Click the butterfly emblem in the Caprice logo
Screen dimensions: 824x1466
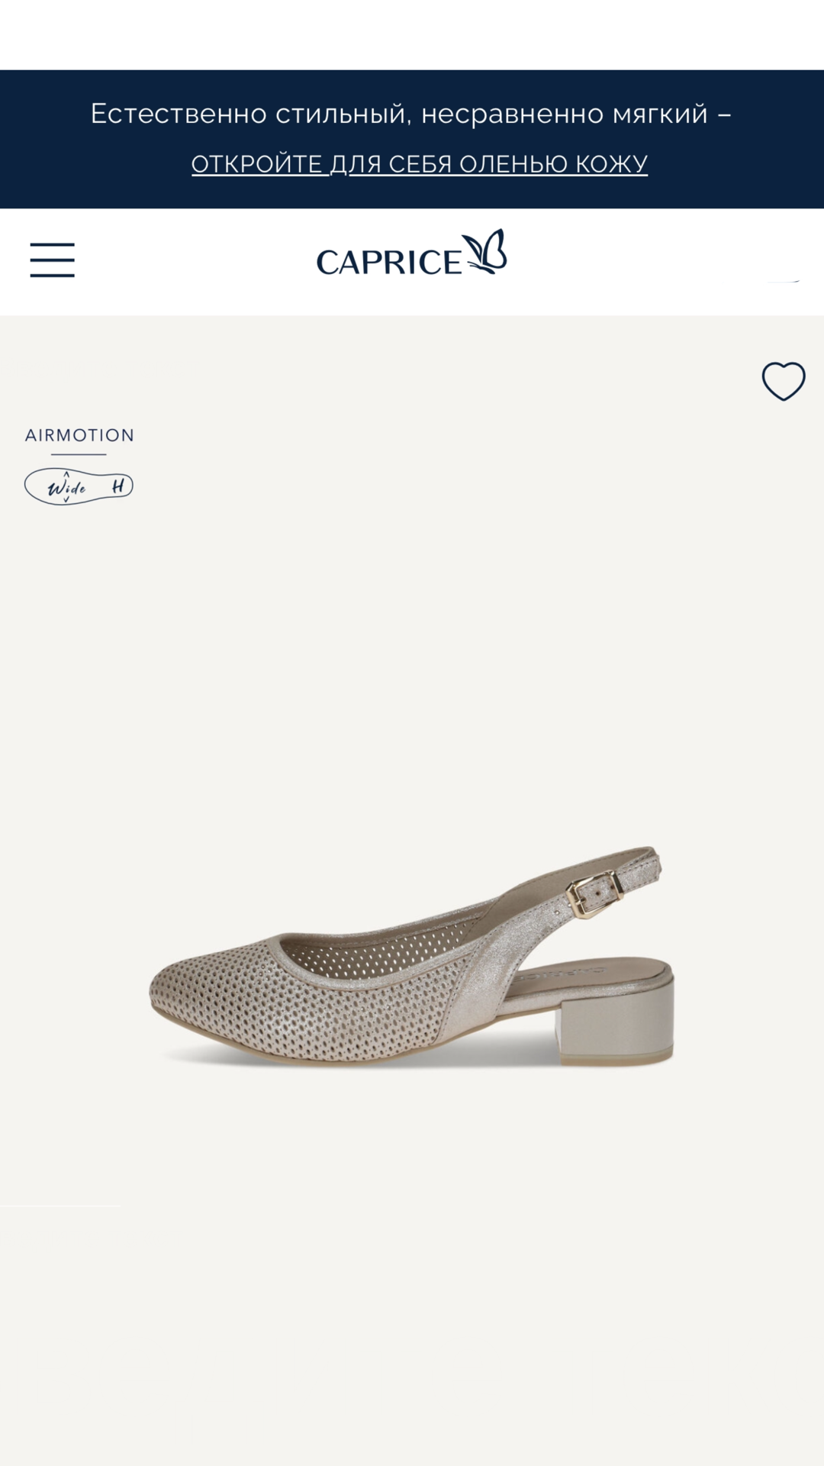tap(485, 250)
